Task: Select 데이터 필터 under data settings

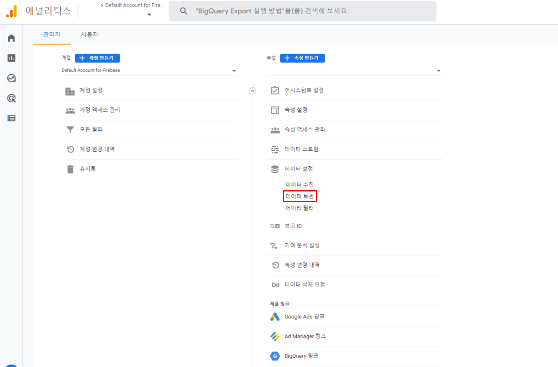Action: click(x=300, y=208)
